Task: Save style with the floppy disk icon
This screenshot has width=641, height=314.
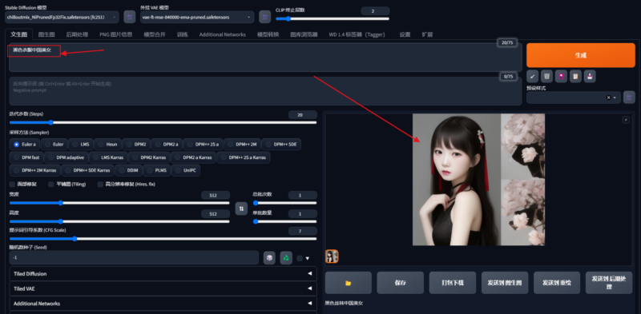Action: coord(590,76)
